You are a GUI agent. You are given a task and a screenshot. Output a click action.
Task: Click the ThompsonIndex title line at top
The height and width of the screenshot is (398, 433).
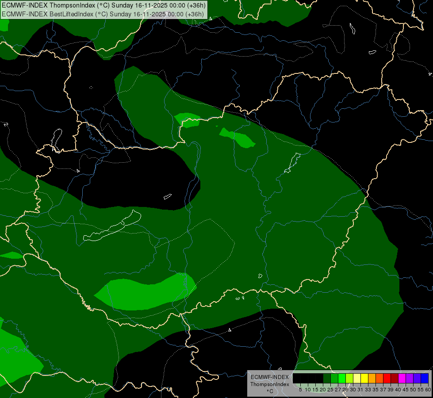pos(103,5)
